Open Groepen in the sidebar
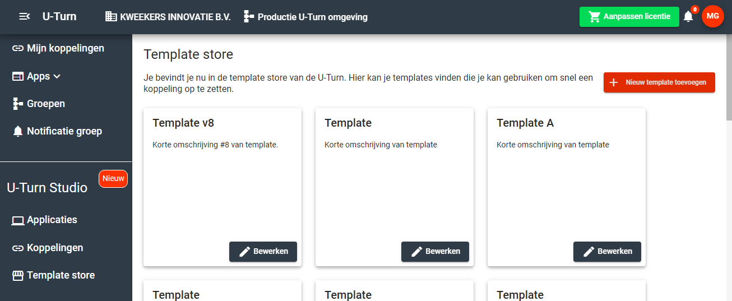The image size is (732, 301). (46, 104)
